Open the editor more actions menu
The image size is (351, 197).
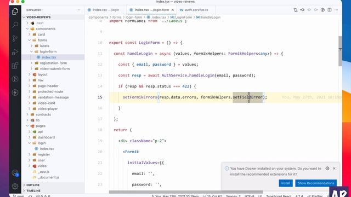tap(336, 10)
